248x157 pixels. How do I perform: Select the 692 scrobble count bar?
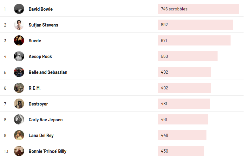point(195,25)
